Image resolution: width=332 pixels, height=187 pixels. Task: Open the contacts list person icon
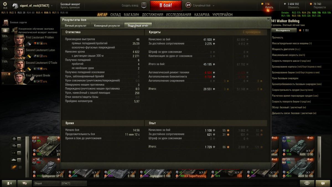coord(9,183)
